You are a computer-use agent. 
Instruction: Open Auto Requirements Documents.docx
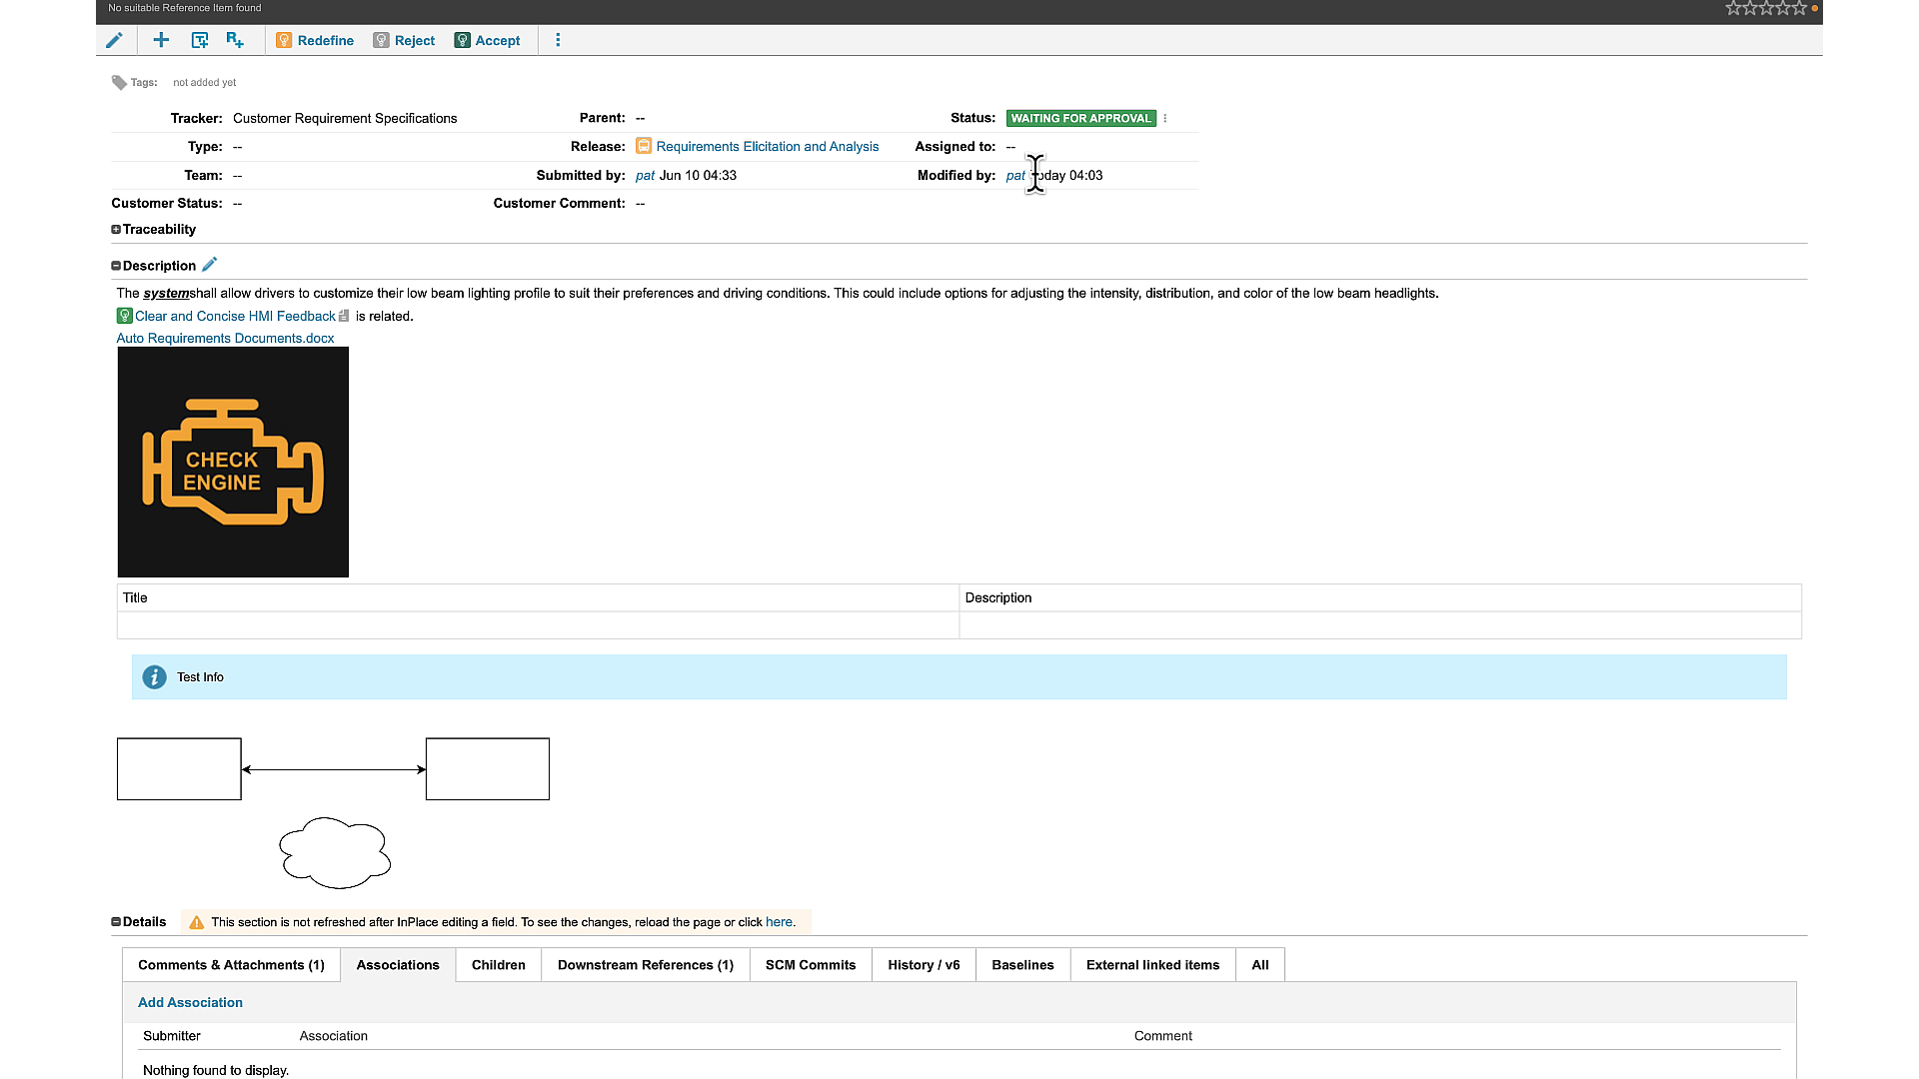point(225,338)
